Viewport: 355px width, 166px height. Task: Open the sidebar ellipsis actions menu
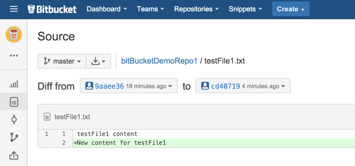[x=14, y=55]
